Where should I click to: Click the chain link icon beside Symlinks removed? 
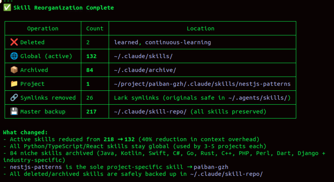coord(14,98)
